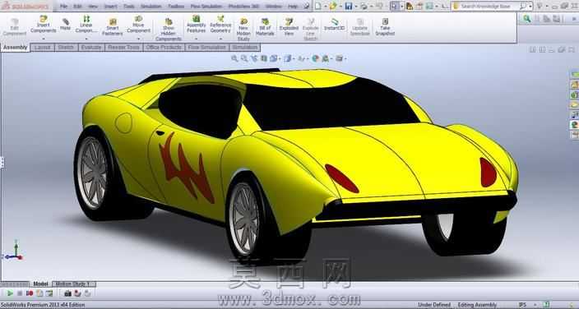The width and height of the screenshot is (579, 309).
Task: Switch to the Layout tab
Action: pos(43,48)
